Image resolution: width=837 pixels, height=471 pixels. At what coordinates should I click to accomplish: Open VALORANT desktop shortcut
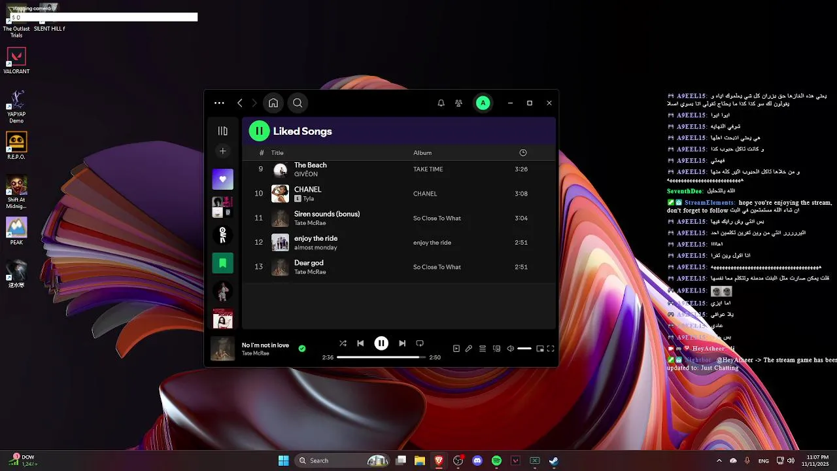point(16,60)
